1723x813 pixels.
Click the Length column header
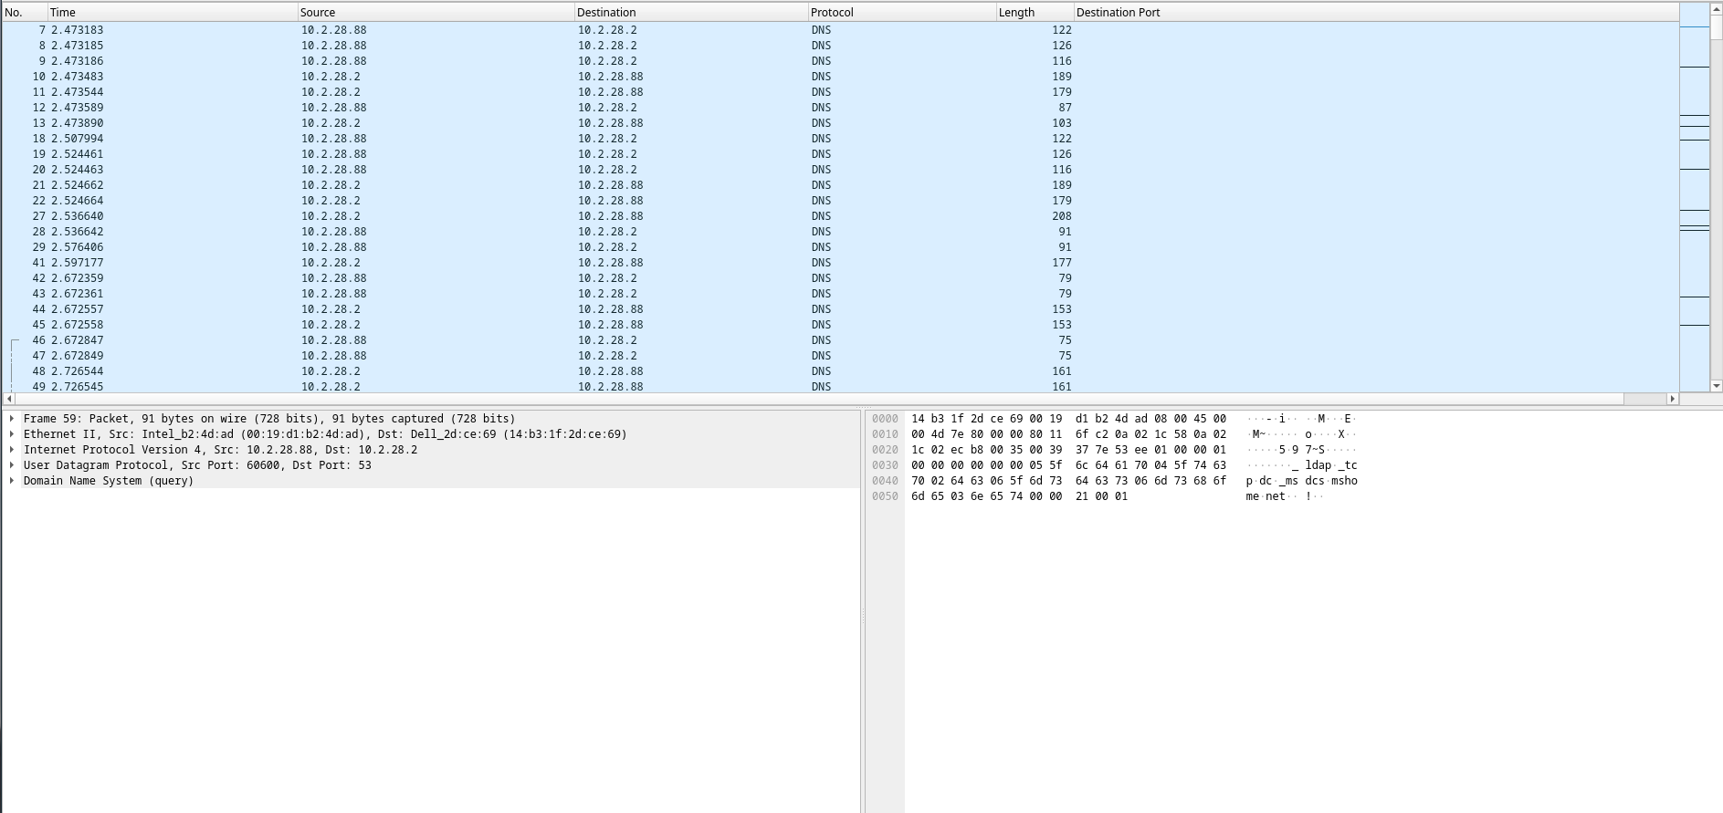click(1034, 12)
